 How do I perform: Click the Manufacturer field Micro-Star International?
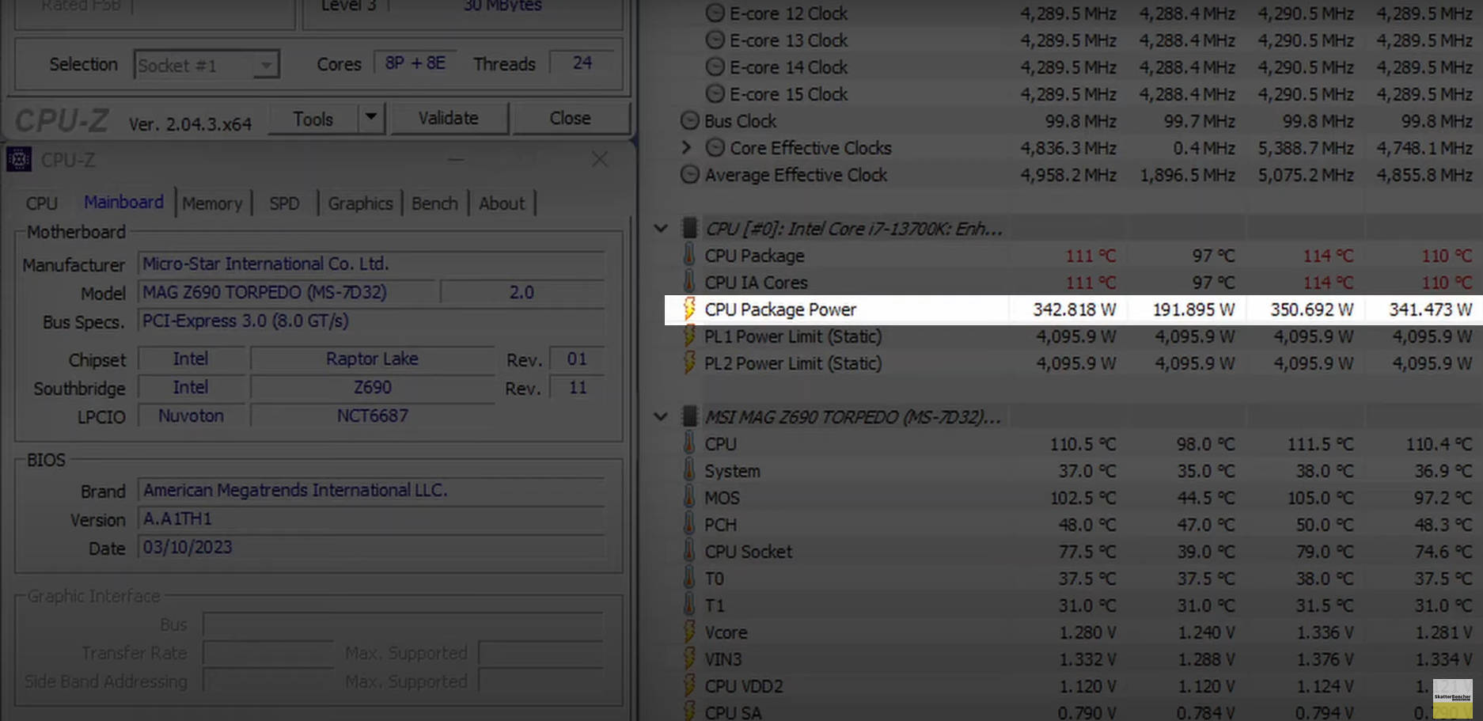(371, 264)
